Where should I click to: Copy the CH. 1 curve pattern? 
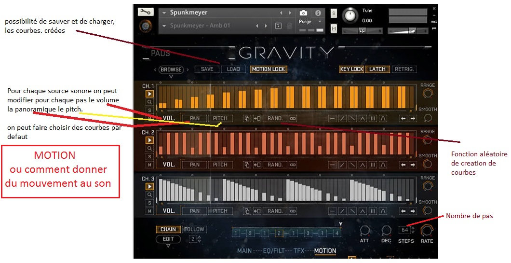pos(247,118)
